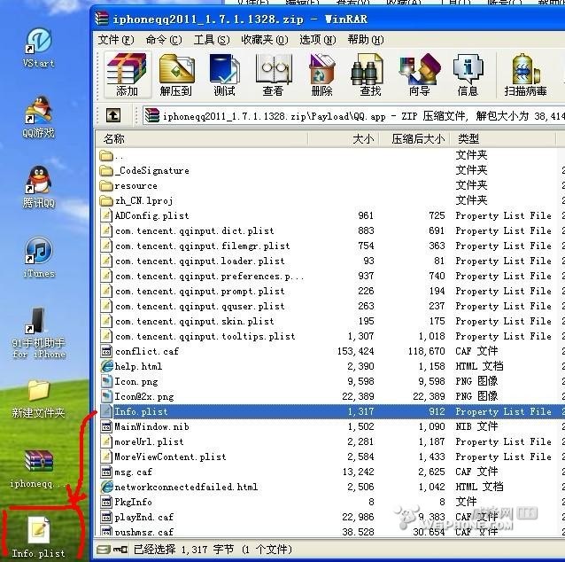Select the QQ游戏 desktop shortcut
Viewport: 565px width, 562px height.
[39, 117]
